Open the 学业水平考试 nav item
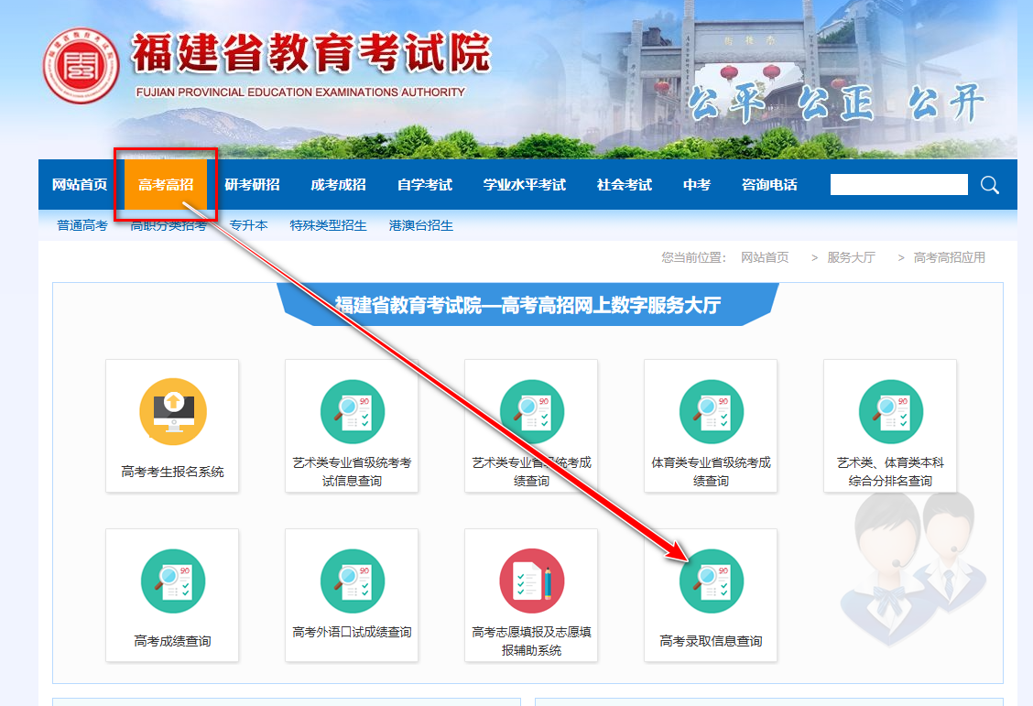Viewport: 1033px width, 706px height. click(525, 185)
